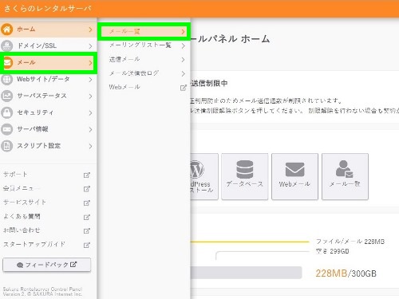The height and width of the screenshot is (299, 399).
Task: Expand the スクリプト設定 chevron
Action: click(x=90, y=146)
